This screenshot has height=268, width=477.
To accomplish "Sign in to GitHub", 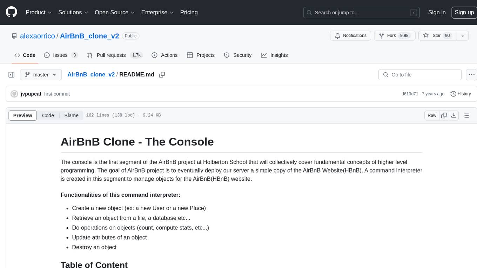I will (x=437, y=12).
